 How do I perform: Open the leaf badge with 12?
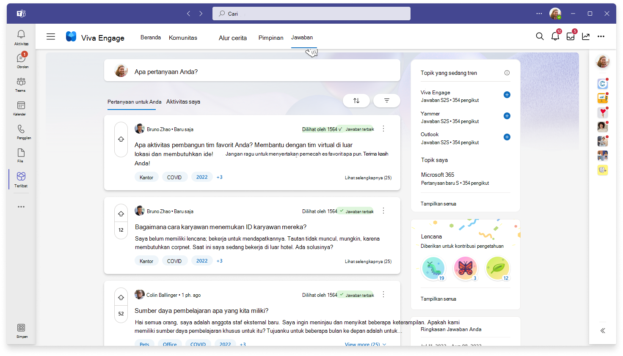[498, 268]
